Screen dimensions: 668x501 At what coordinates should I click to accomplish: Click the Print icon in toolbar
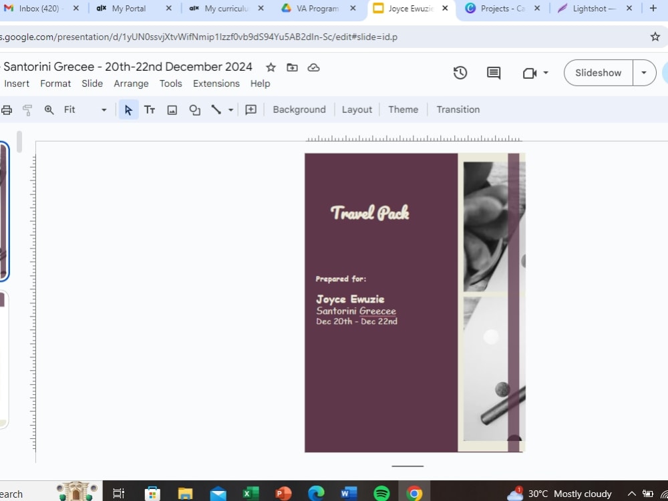(x=7, y=110)
